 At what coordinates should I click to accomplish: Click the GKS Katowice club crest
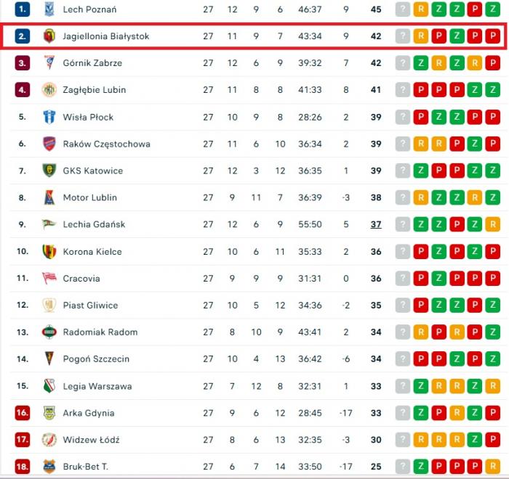pos(49,171)
